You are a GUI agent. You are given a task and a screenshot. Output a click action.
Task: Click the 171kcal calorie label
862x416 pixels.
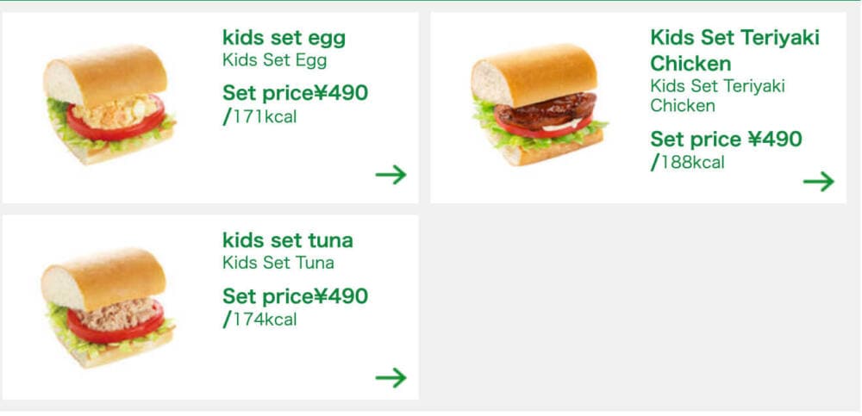click(259, 117)
